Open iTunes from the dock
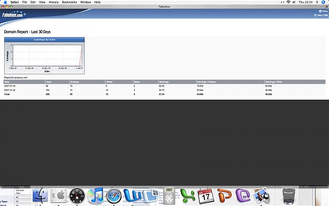 point(95,196)
